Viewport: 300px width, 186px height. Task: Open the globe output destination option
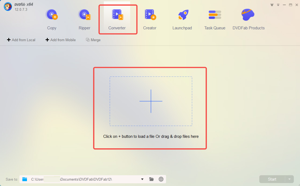point(161,179)
